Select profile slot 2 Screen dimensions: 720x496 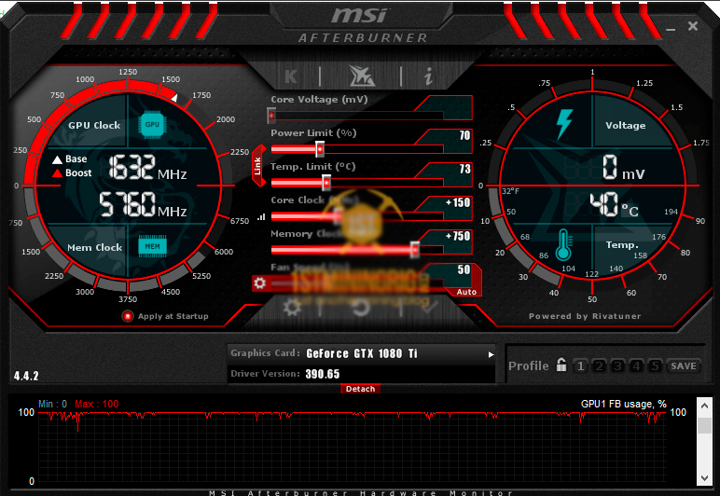coord(599,365)
